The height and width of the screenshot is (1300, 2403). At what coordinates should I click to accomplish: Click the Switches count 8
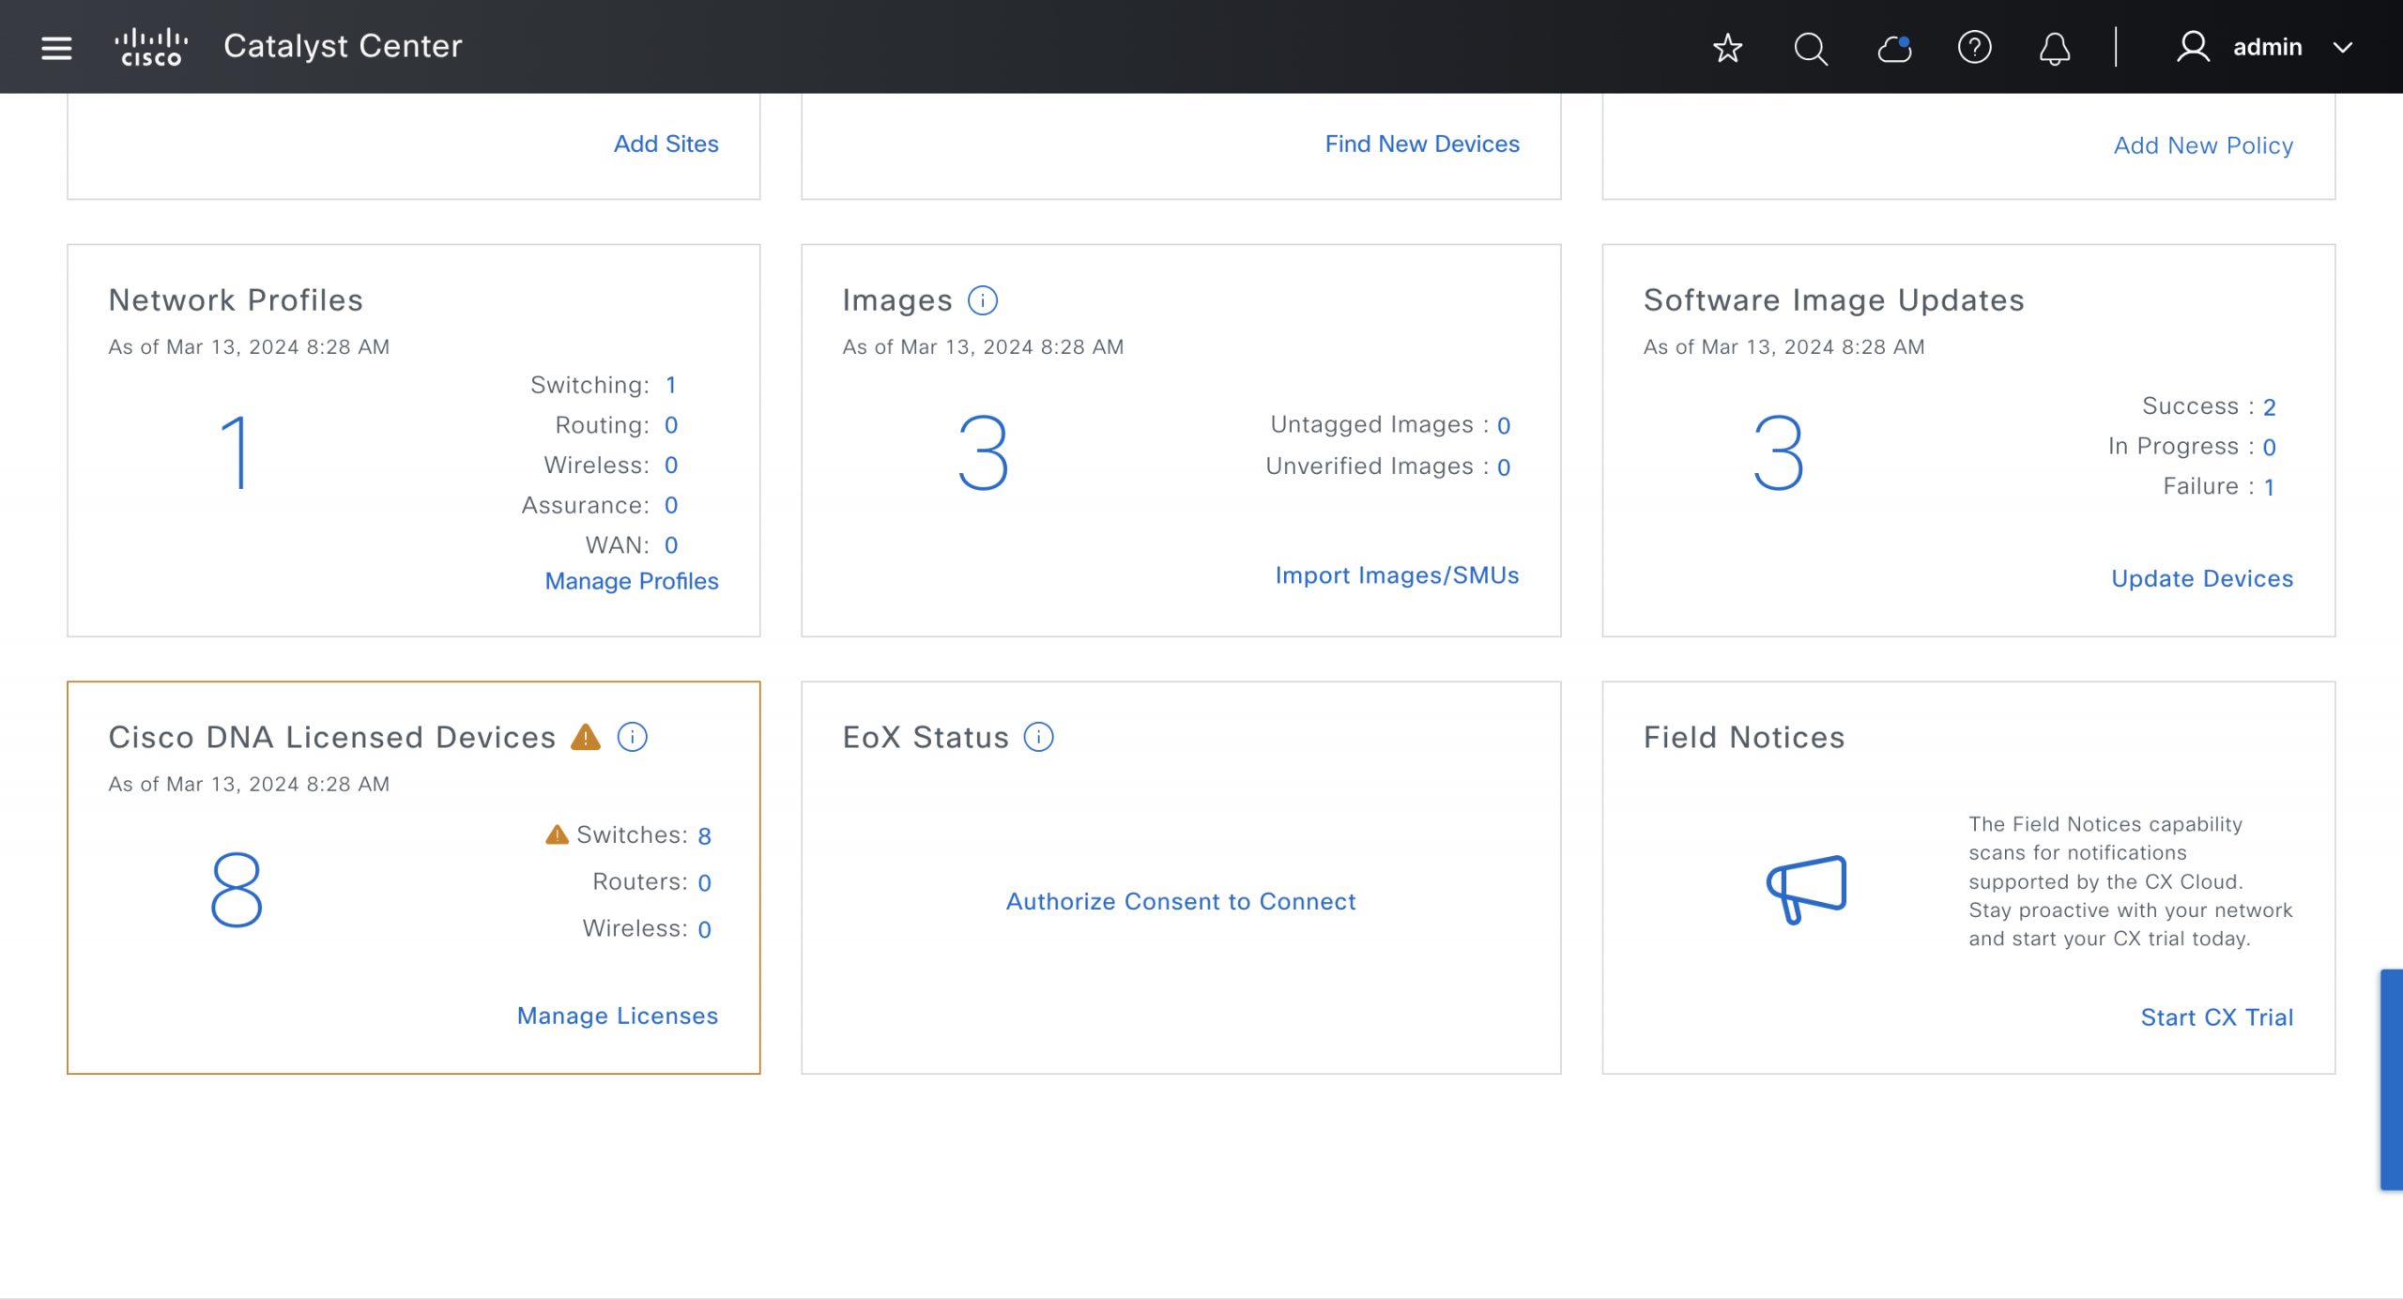tap(704, 835)
